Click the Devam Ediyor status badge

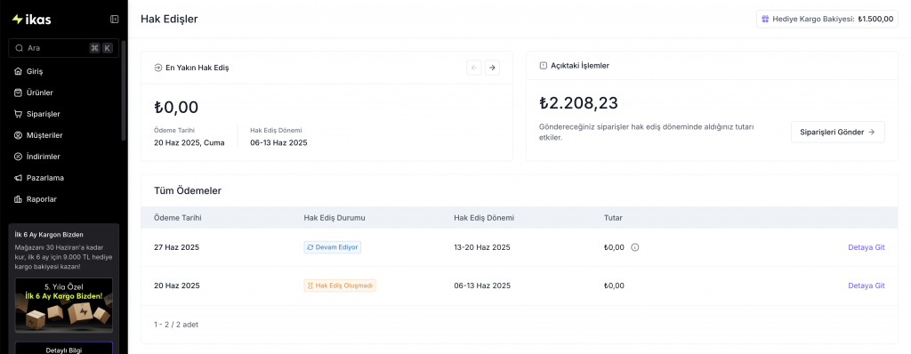[x=333, y=247]
